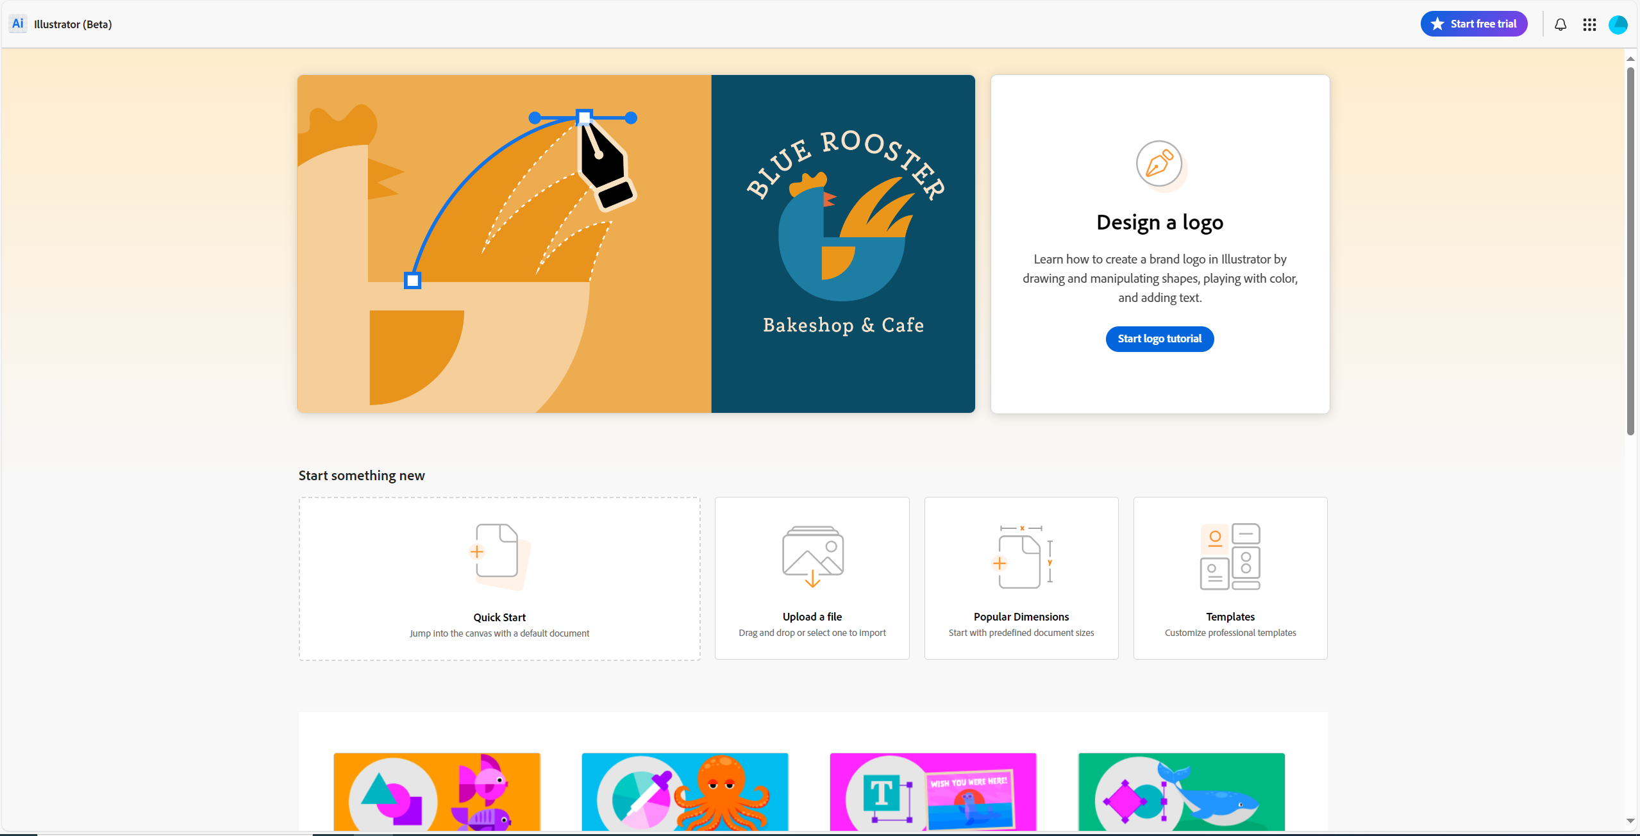Viewport: 1640px width, 836px height.
Task: Open the apps grid menu
Action: 1589,24
